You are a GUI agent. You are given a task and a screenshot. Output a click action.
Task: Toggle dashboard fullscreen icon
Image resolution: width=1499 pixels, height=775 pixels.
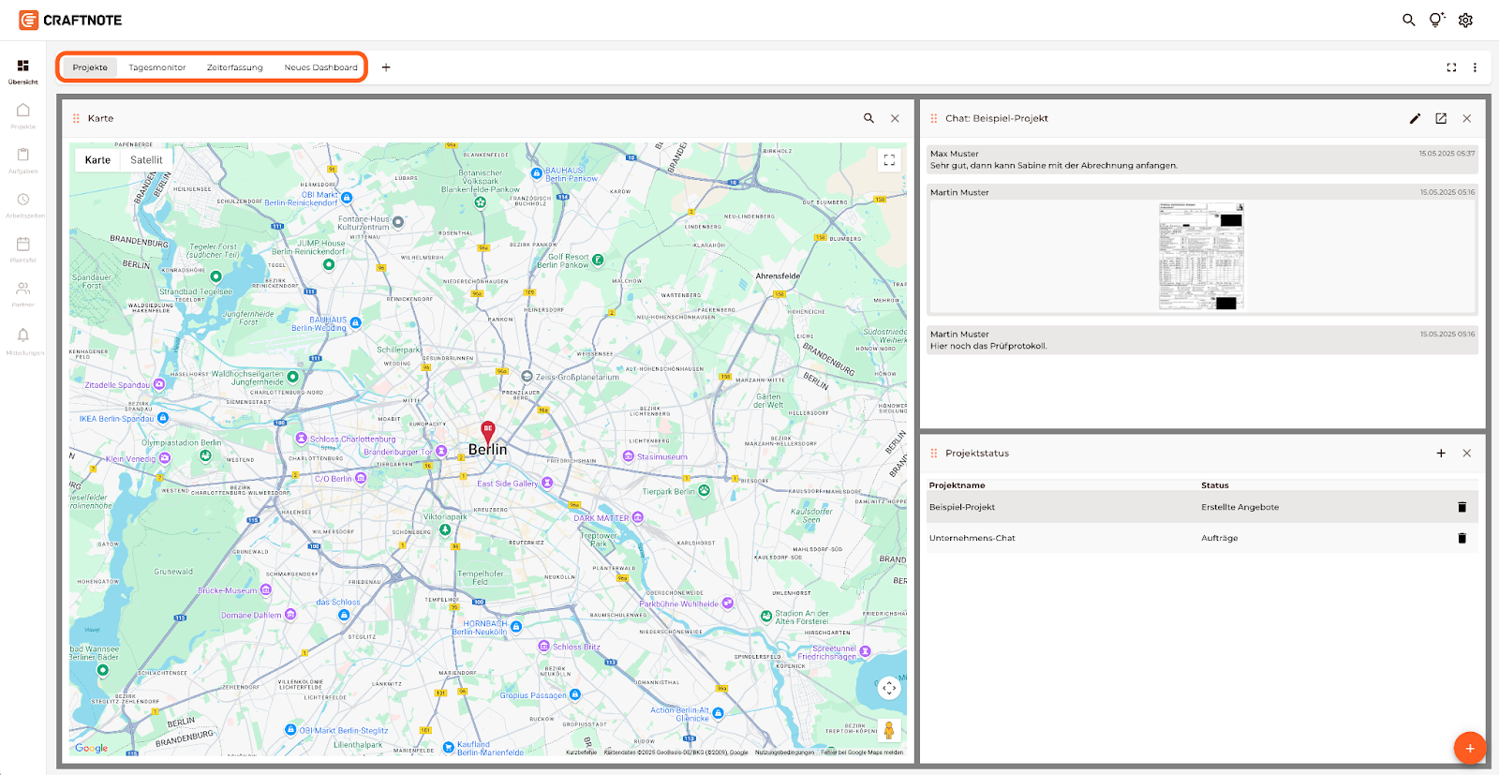1451,67
